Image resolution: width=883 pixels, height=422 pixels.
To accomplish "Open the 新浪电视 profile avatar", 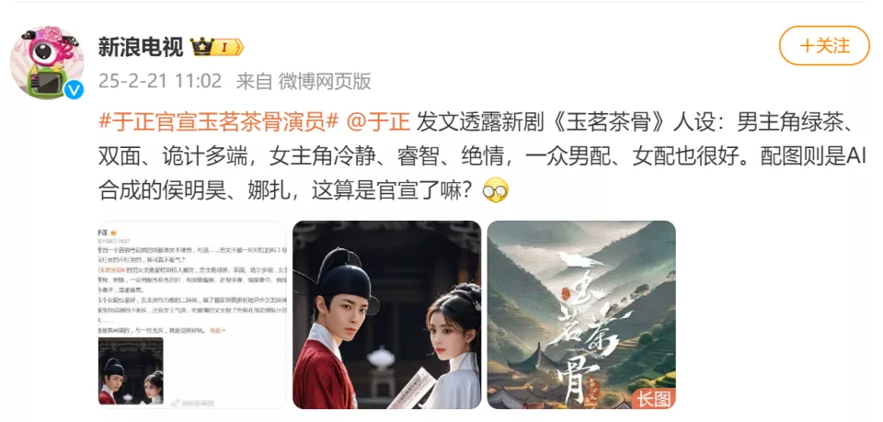I will 47,63.
